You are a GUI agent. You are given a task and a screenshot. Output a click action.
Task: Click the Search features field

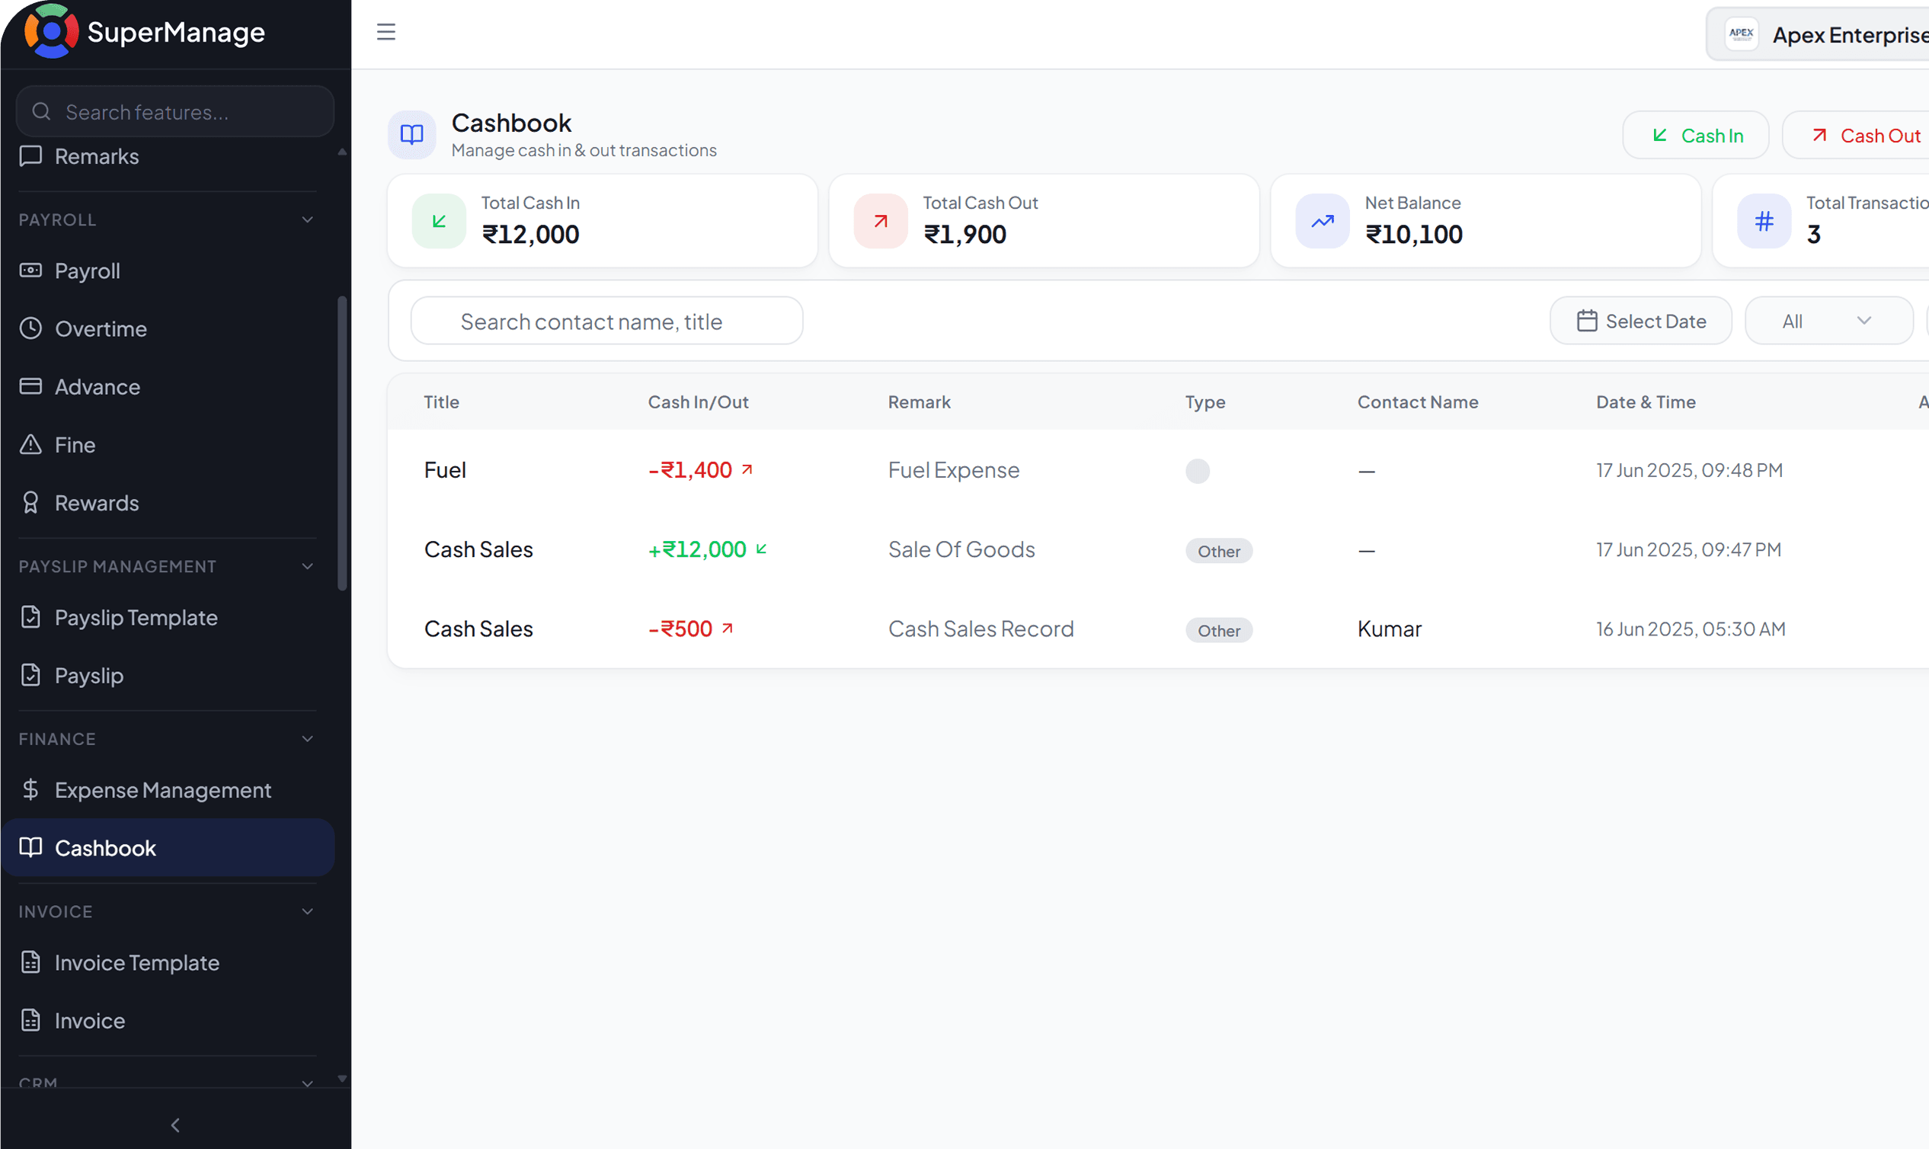(175, 112)
